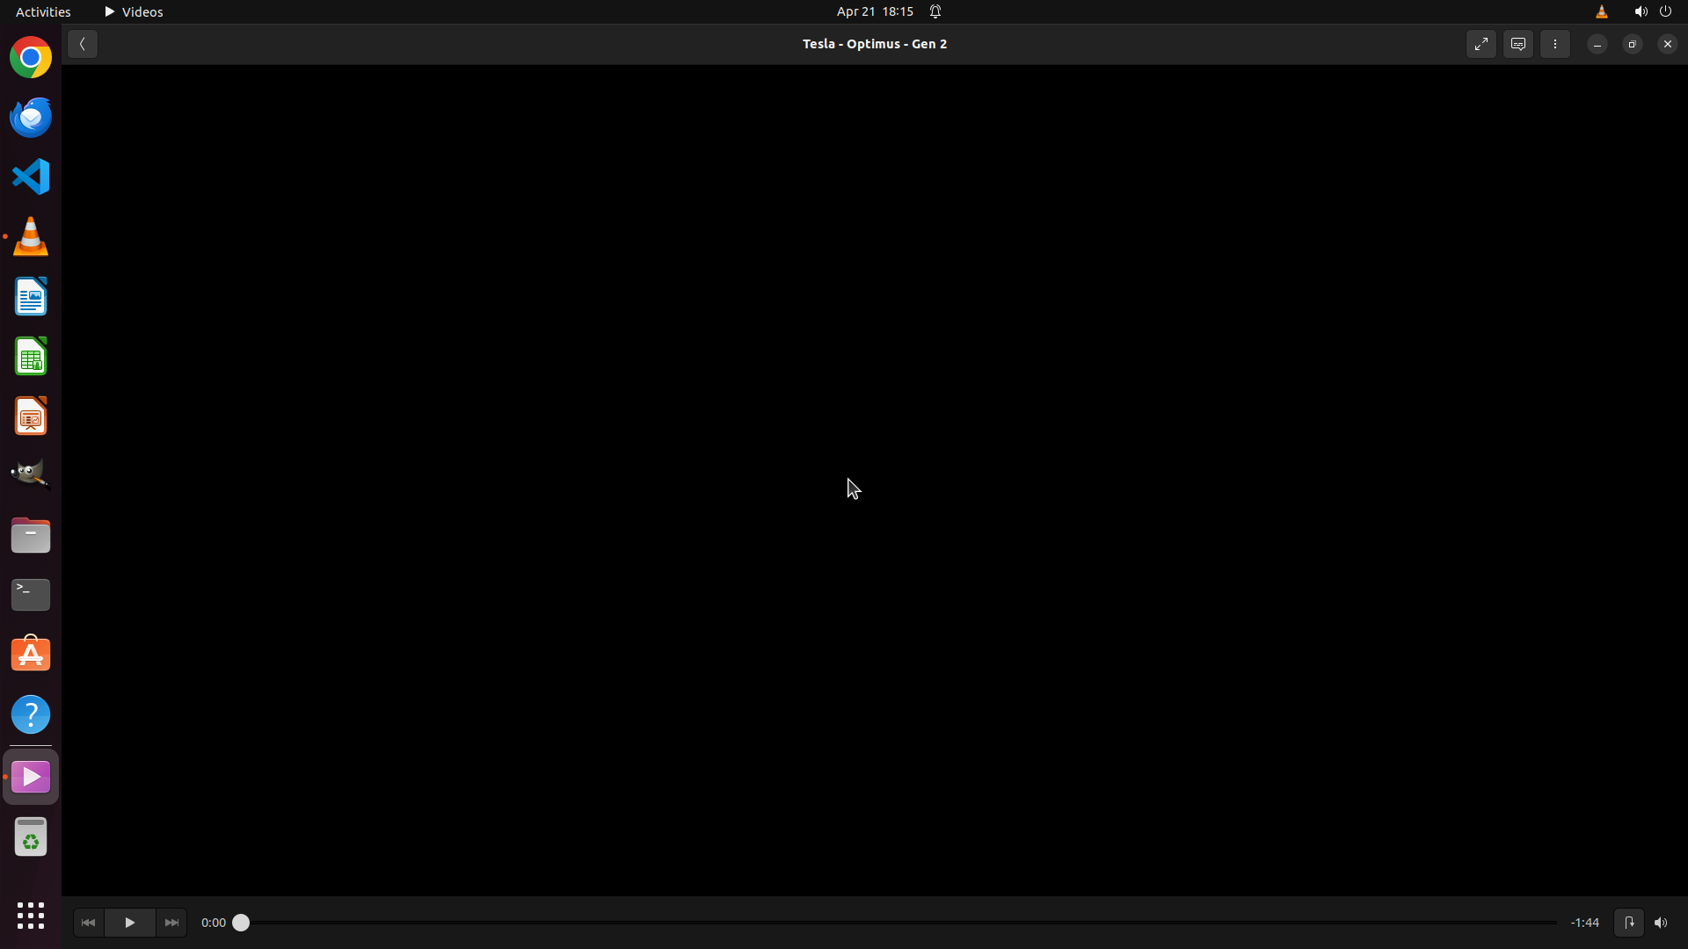Image resolution: width=1688 pixels, height=949 pixels.
Task: Open subtitles and audio languages menu
Action: coord(1517,44)
